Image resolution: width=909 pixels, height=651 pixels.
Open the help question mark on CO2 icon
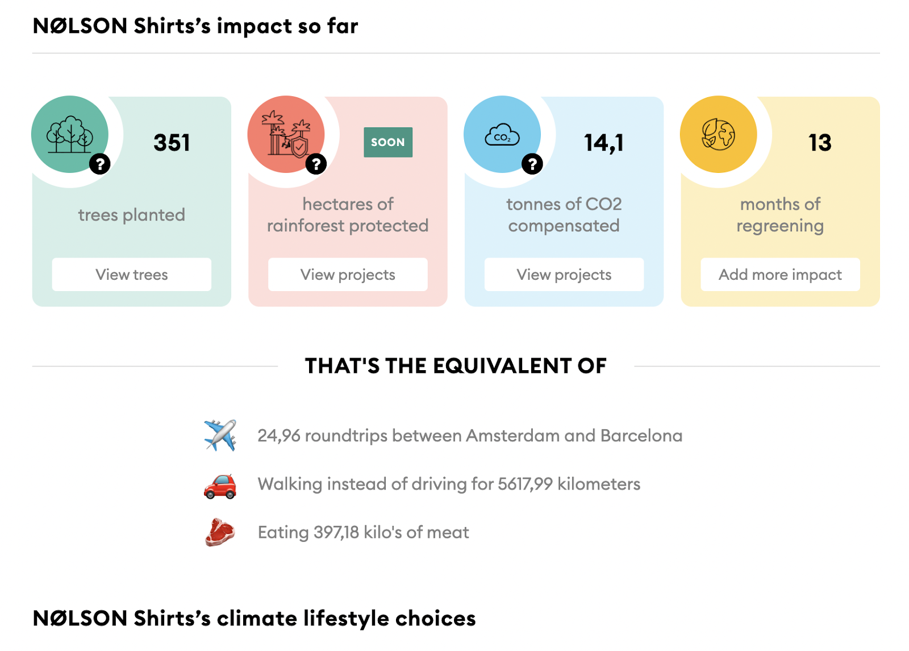click(532, 164)
